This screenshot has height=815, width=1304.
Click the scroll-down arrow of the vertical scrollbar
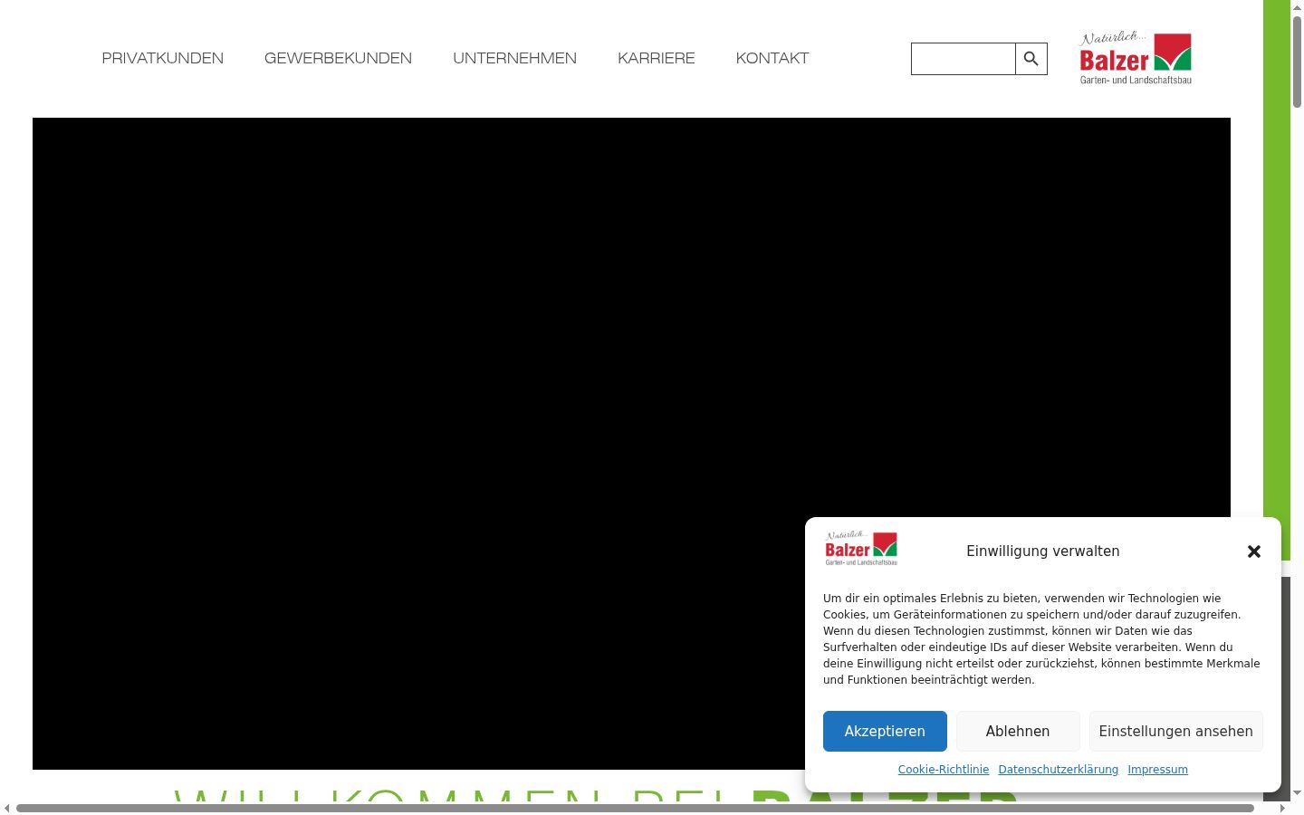[x=1297, y=793]
